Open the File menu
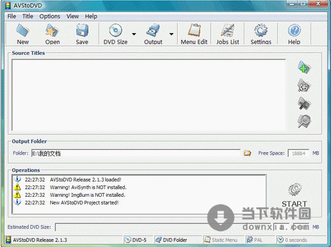This screenshot has height=247, width=331. click(12, 17)
